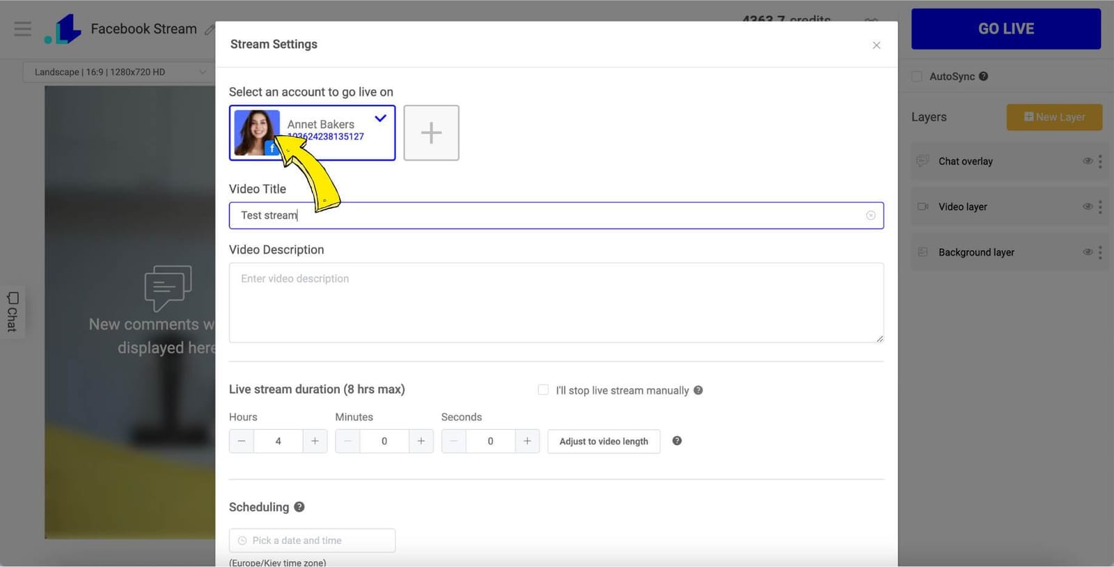
Task: Increase the Hours value by one
Action: tap(315, 442)
